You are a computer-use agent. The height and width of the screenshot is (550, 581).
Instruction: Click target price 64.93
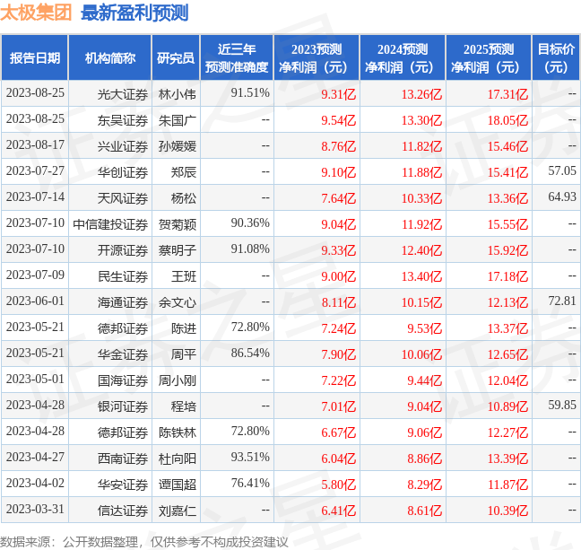[x=562, y=196]
